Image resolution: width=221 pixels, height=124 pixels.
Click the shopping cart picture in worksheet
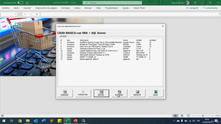[28, 47]
